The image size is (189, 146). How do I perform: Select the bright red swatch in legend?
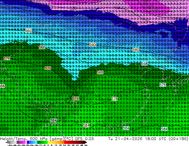65,142
